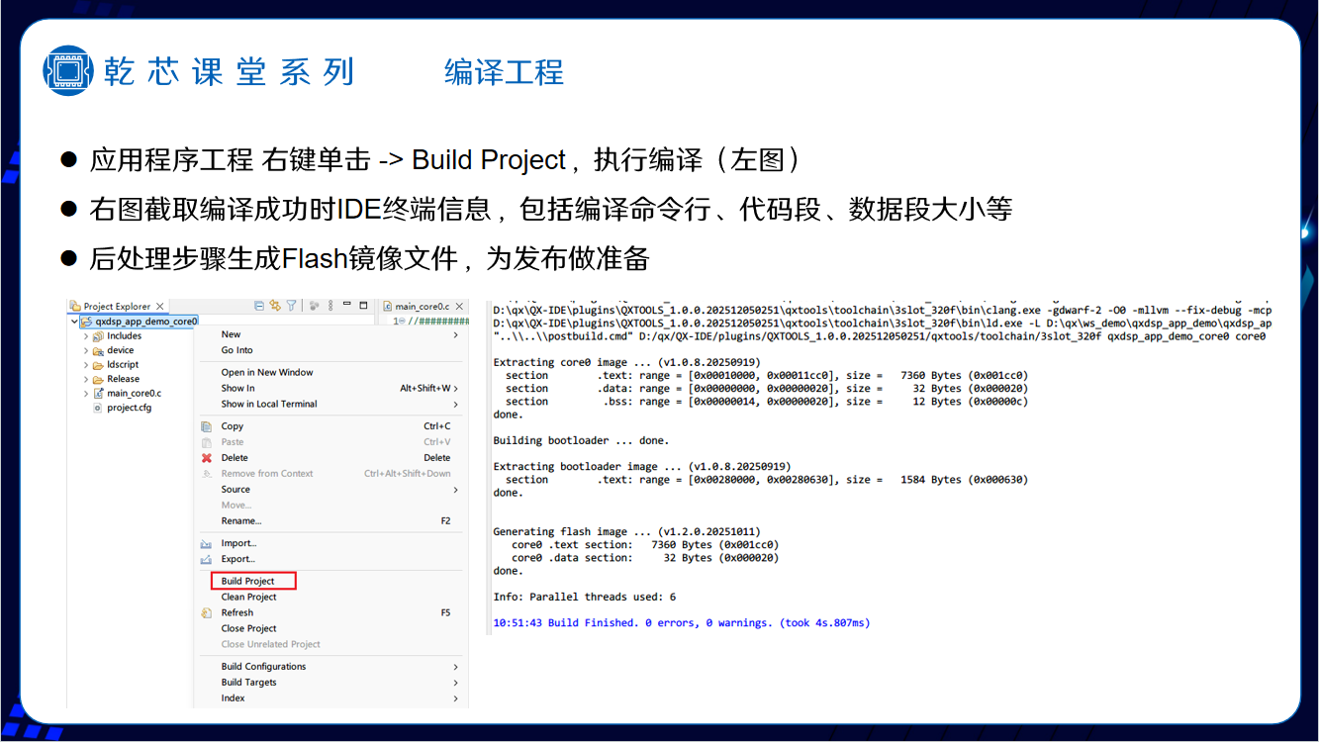
Task: Click the Refresh icon in context menu
Action: click(207, 612)
